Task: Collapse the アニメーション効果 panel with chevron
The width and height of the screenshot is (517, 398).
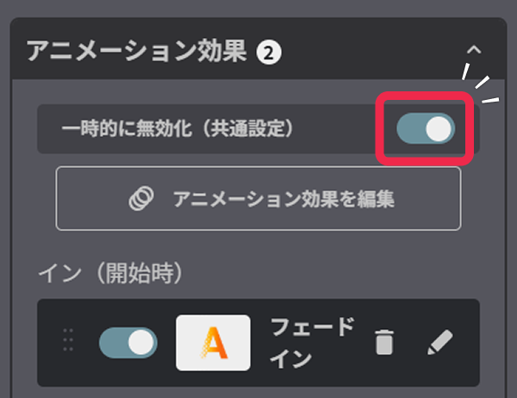Action: pyautogui.click(x=474, y=50)
